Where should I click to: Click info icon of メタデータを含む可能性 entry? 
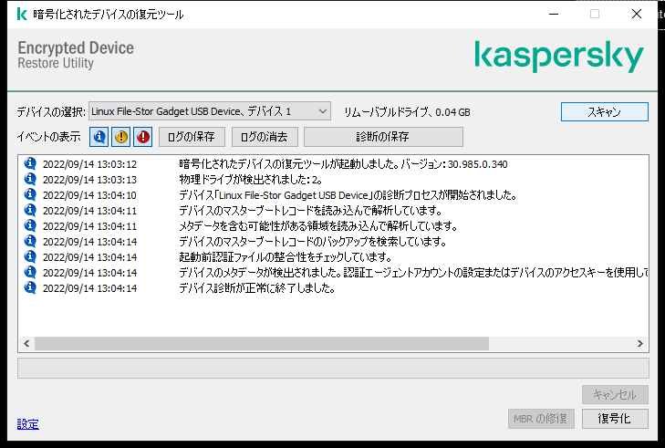click(30, 225)
